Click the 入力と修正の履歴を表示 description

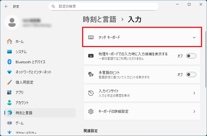pos(114,96)
